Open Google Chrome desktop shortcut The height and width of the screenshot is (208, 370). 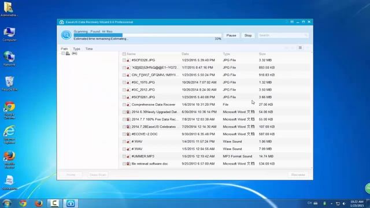9,110
